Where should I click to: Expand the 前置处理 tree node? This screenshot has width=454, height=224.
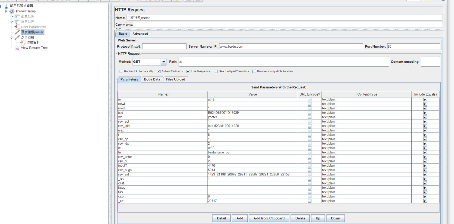[x=12, y=17]
